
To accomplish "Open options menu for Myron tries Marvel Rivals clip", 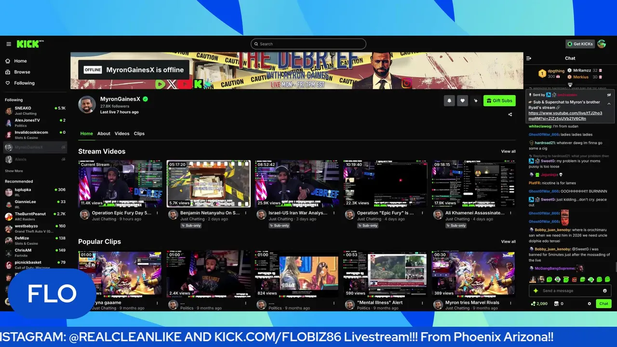I will tap(511, 303).
